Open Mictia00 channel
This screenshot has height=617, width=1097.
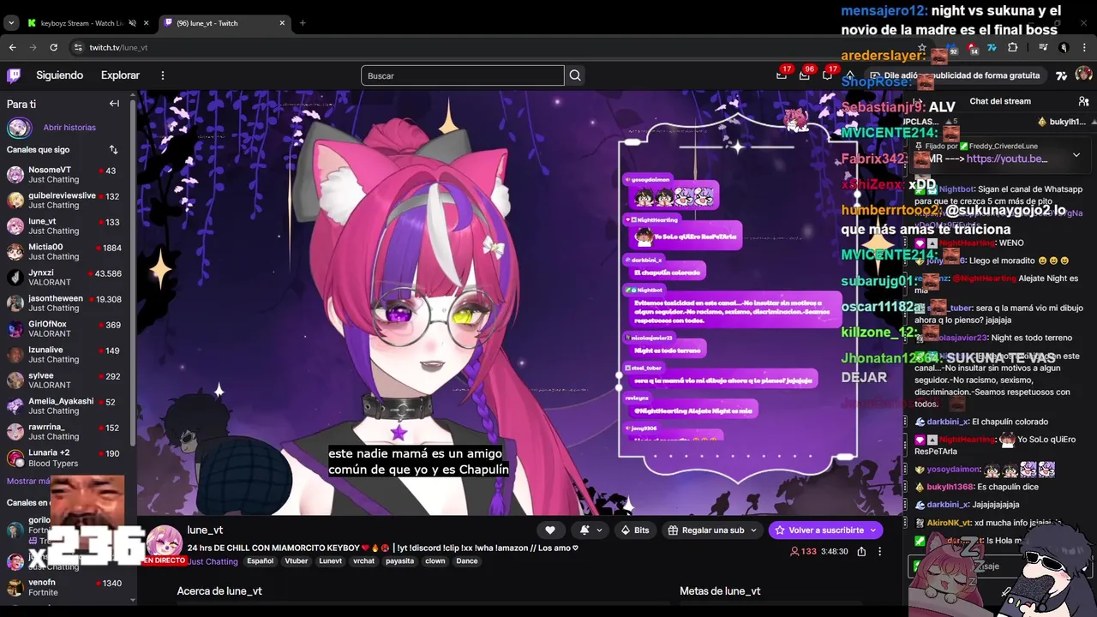(x=65, y=252)
